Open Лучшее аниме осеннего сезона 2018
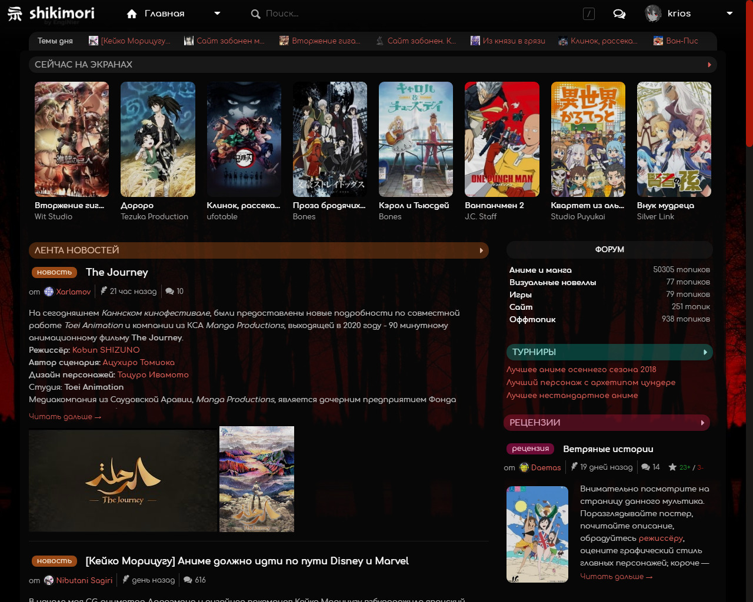Image resolution: width=753 pixels, height=602 pixels. (x=581, y=369)
